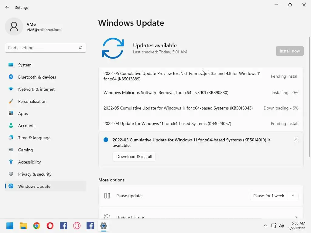Open System settings
Viewport: 311px width, 233px height.
coord(46,65)
